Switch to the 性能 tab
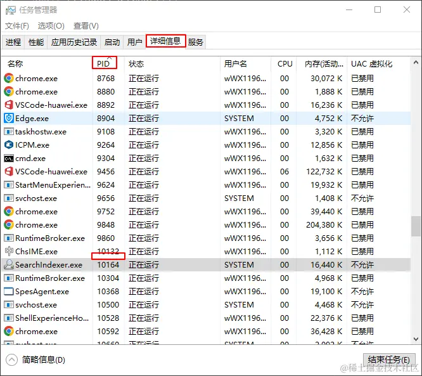This screenshot has height=376, width=422. point(36,42)
